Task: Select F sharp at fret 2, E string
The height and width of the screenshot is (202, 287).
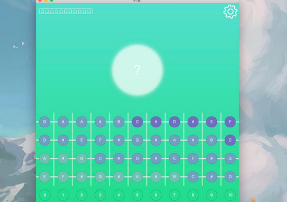Action: 82,177
